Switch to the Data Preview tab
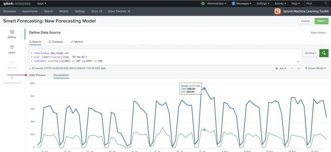Viewport: 331px width, 152px height. pyautogui.click(x=37, y=75)
